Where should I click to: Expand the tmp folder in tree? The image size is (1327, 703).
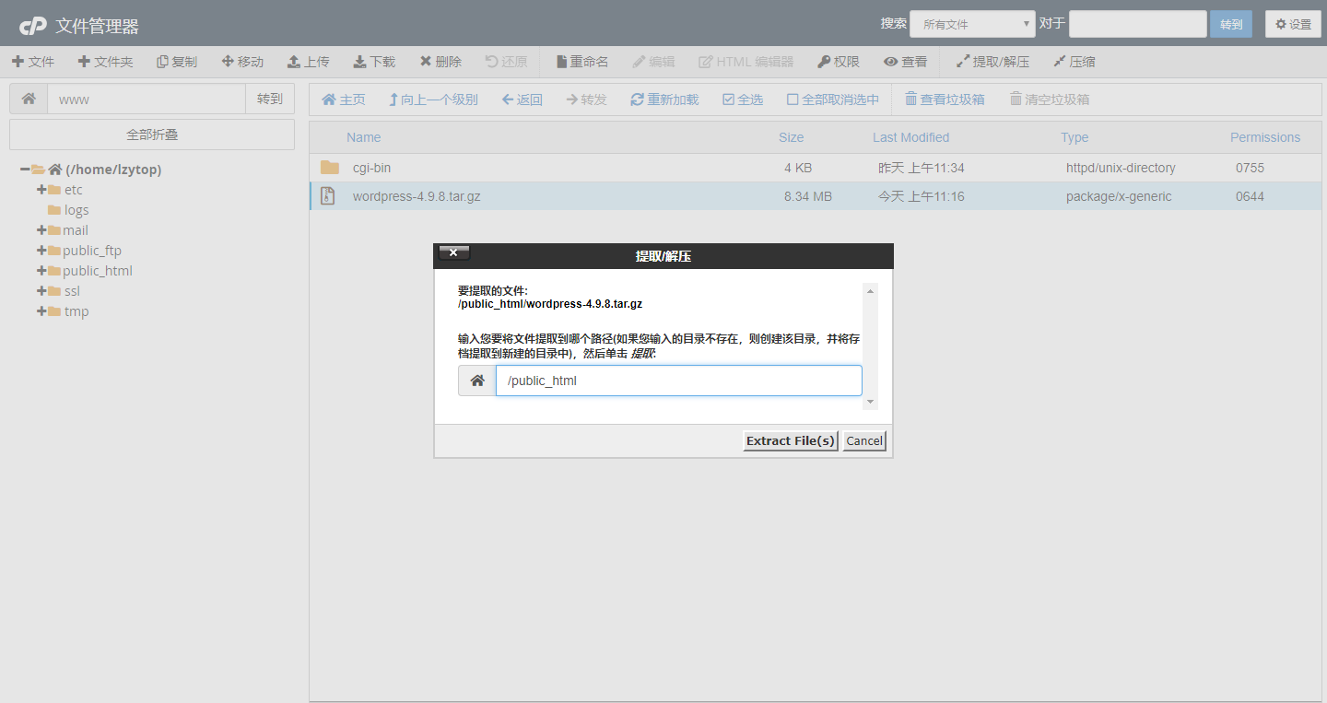click(41, 311)
